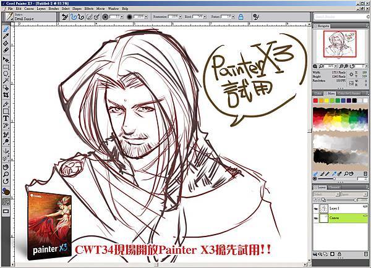Click the lock icon in property bar
The height and width of the screenshot is (268, 371).
[x=241, y=17]
